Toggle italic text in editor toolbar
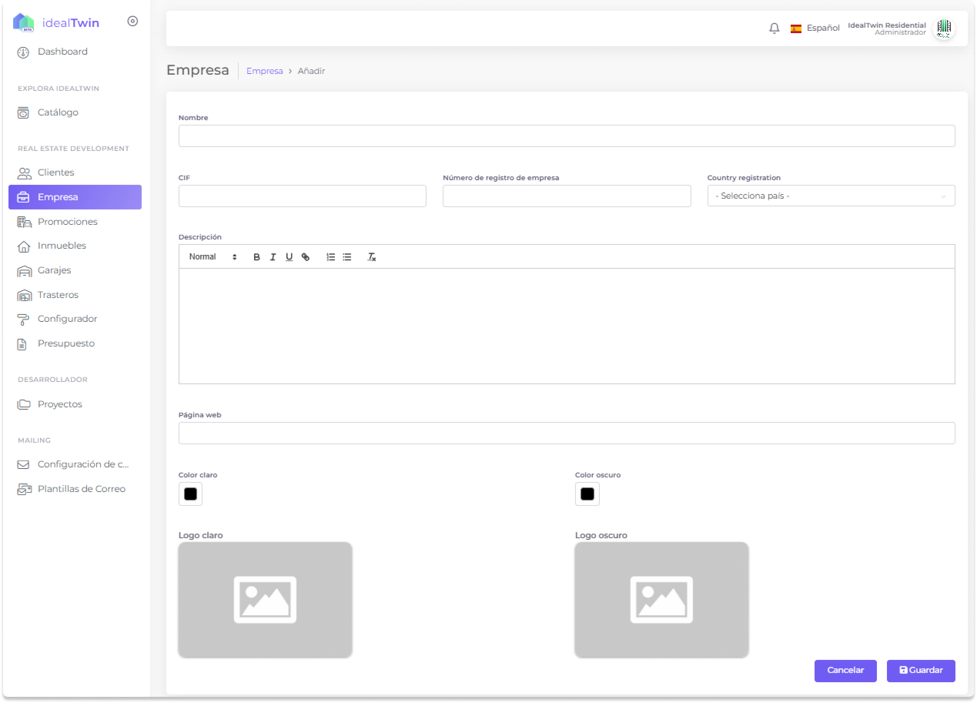977x703 pixels. pyautogui.click(x=273, y=257)
